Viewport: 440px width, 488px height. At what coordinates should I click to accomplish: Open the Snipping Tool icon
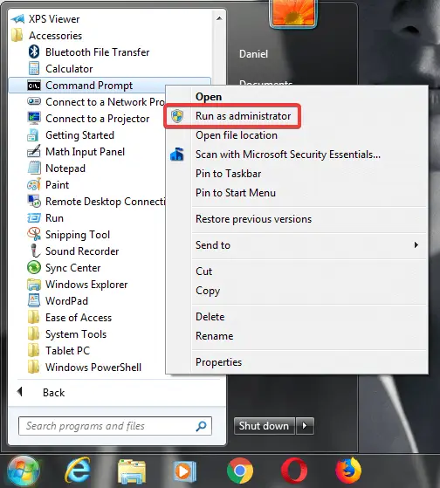click(x=34, y=234)
